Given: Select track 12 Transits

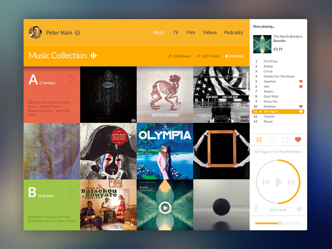Looking at the screenshot, I should [278, 116].
